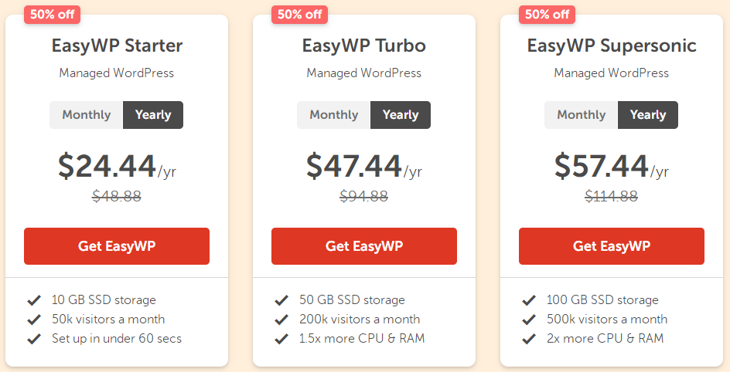
Task: Click the $57.44 Supersonic yearly price
Action: pos(601,166)
